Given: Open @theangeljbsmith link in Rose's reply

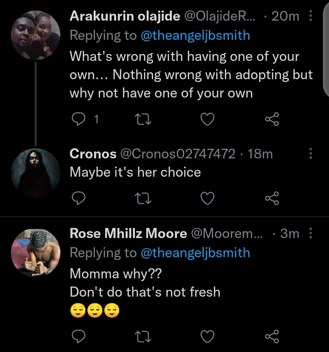Looking at the screenshot, I should pyautogui.click(x=195, y=253).
